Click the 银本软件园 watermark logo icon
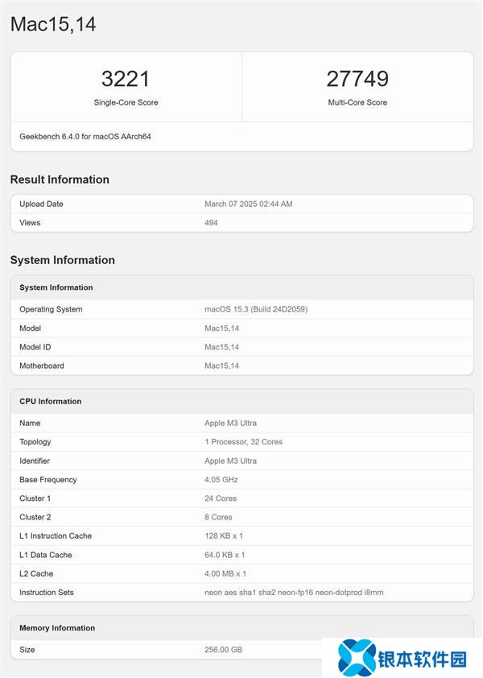Viewport: 483px width, 678px height. (x=355, y=658)
